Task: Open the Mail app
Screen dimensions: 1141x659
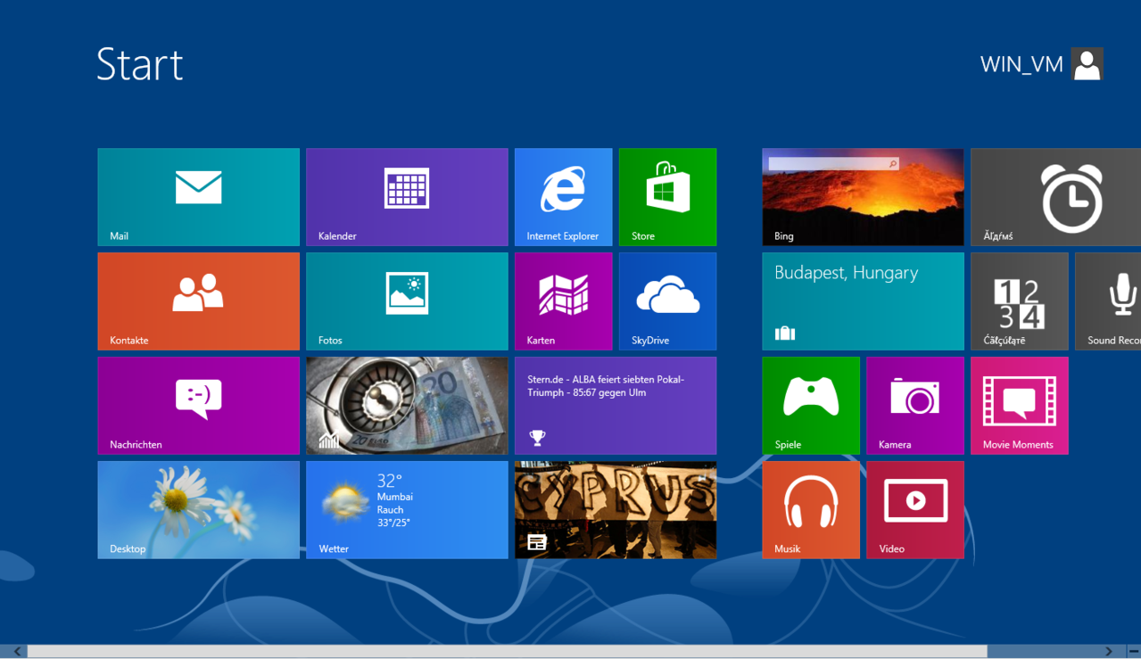Action: 198,196
